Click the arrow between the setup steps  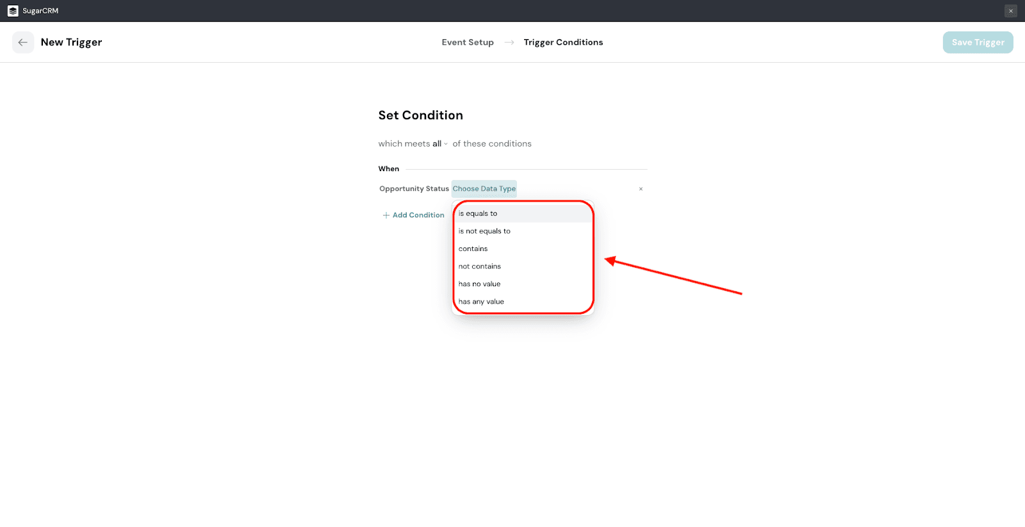509,42
